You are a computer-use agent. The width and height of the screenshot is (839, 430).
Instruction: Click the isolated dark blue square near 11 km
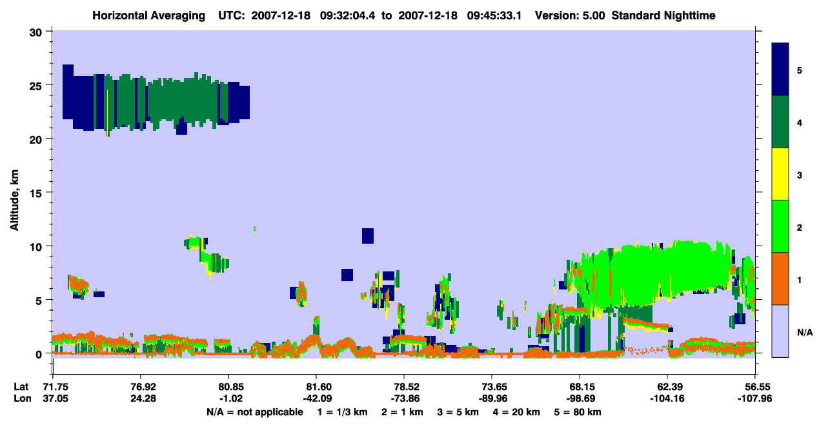coord(368,236)
